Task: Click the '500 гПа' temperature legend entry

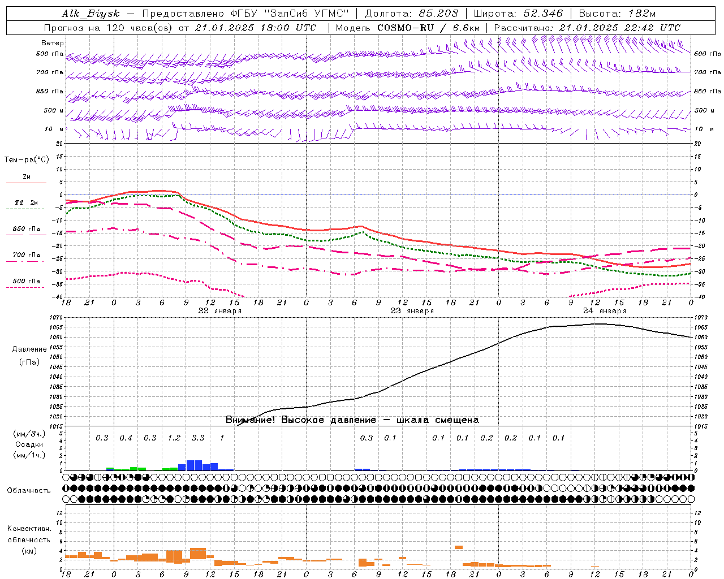Action: [x=26, y=281]
